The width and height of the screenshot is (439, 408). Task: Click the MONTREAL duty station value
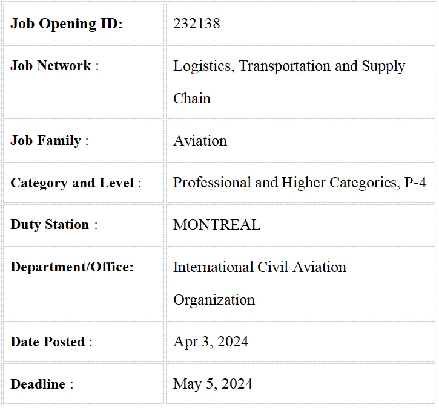tap(217, 225)
